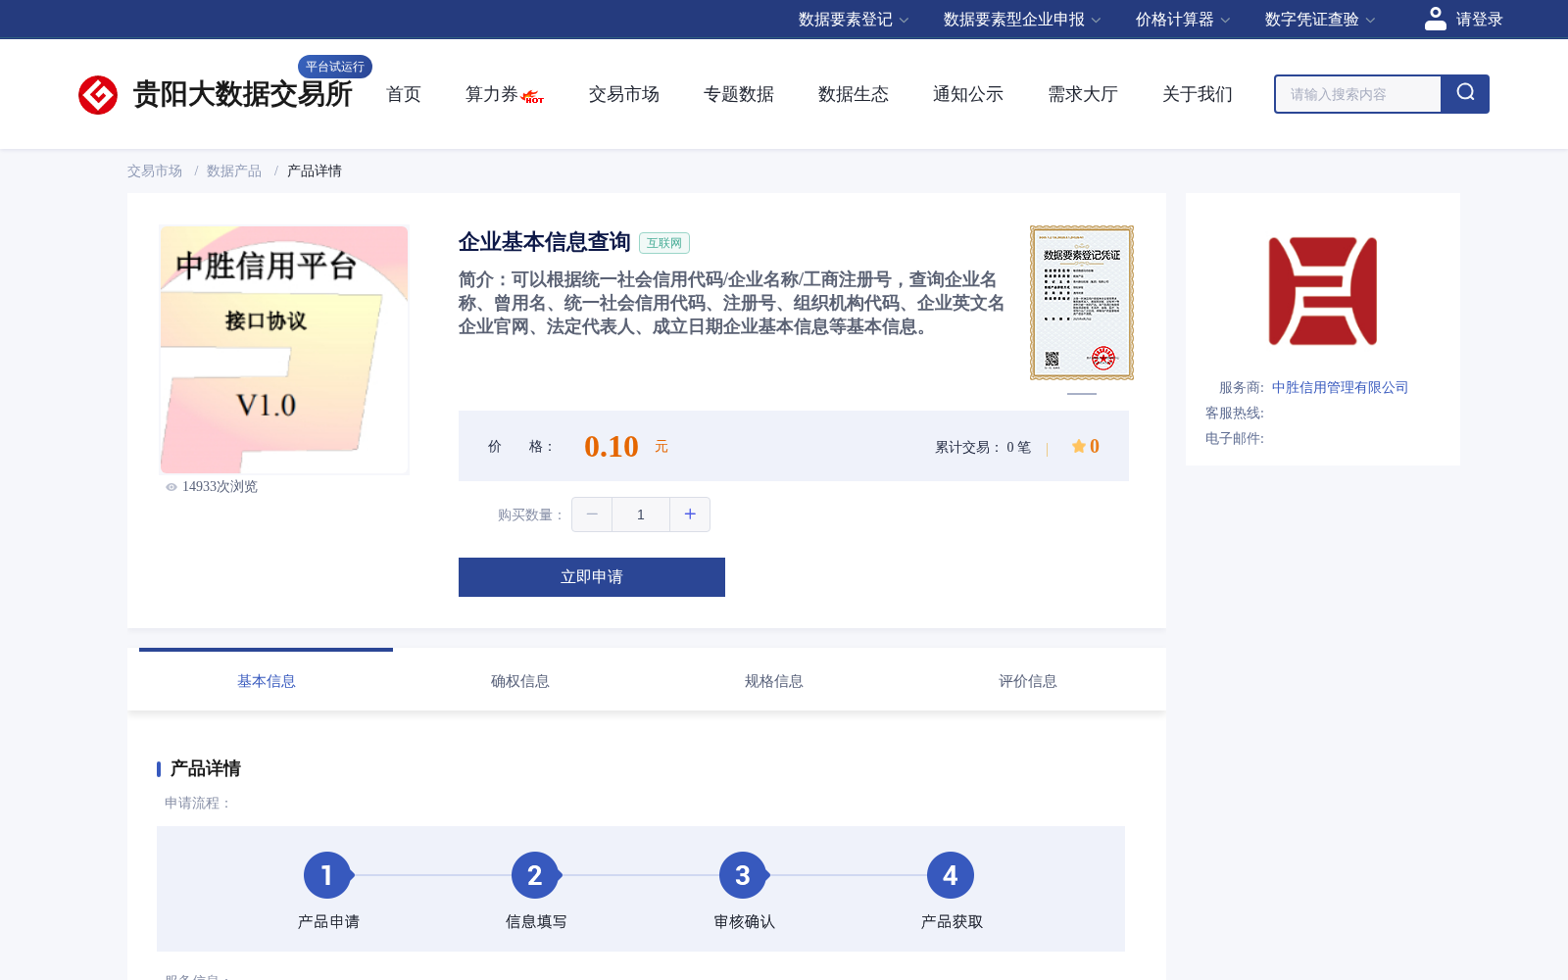Switch to the 规格信息 tab
The width and height of the screenshot is (1568, 980).
(x=774, y=680)
